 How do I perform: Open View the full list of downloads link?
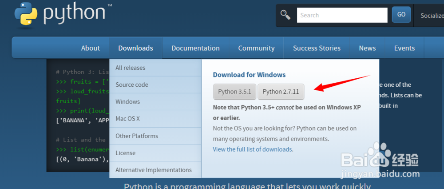(x=253, y=149)
